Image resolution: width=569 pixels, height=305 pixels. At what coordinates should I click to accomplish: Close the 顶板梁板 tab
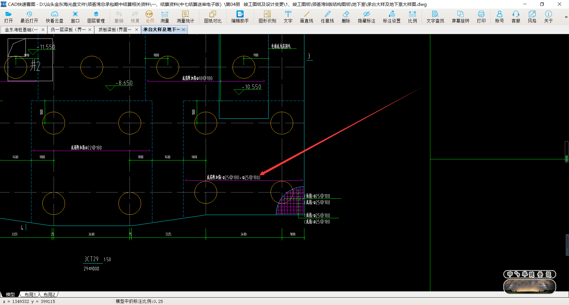(137, 30)
